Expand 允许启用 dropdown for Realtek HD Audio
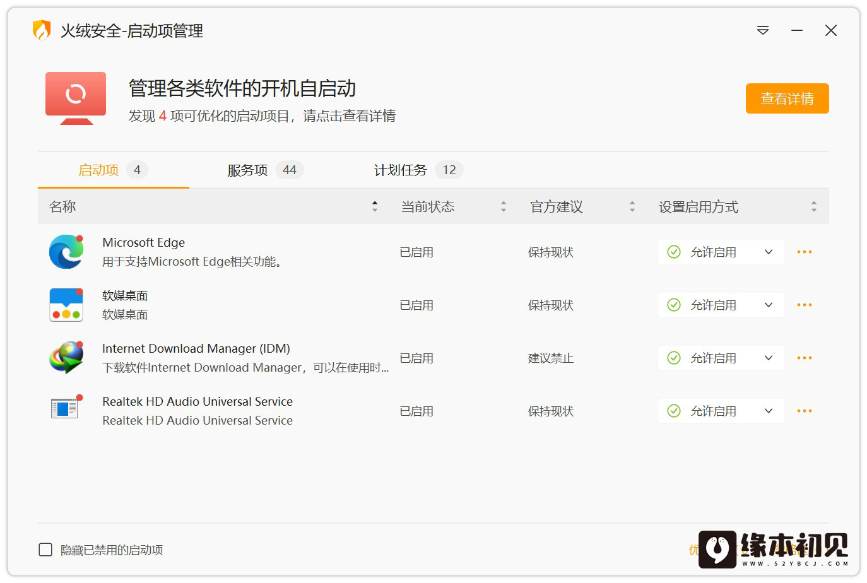This screenshot has width=867, height=583. [721, 411]
